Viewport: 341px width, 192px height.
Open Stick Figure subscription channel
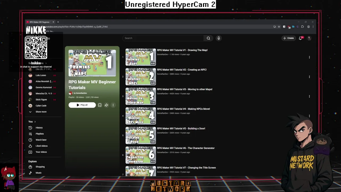pyautogui.click(x=41, y=100)
